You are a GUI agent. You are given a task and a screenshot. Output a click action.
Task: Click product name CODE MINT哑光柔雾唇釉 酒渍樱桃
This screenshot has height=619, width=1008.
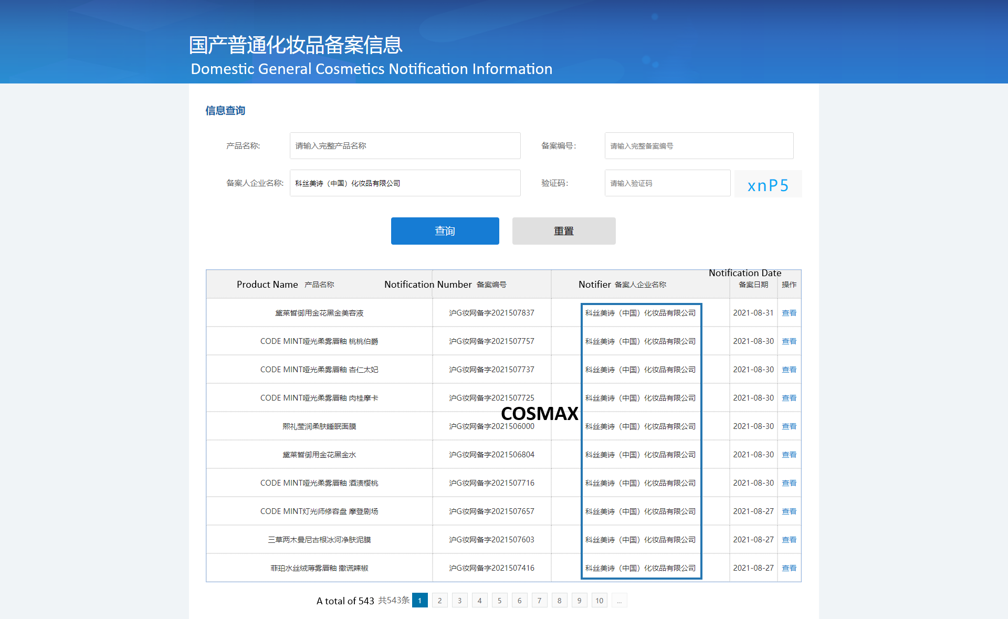pos(319,483)
